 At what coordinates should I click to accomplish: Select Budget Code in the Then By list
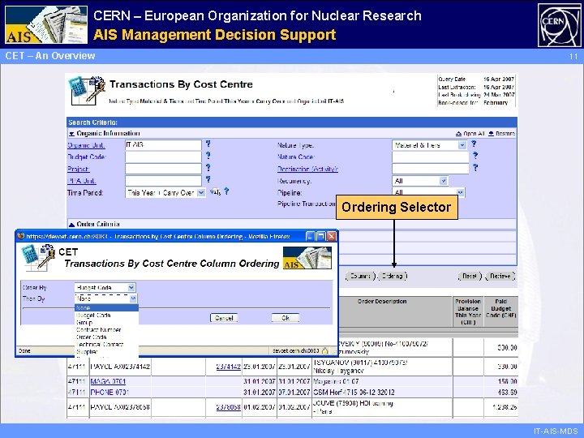[x=106, y=315]
